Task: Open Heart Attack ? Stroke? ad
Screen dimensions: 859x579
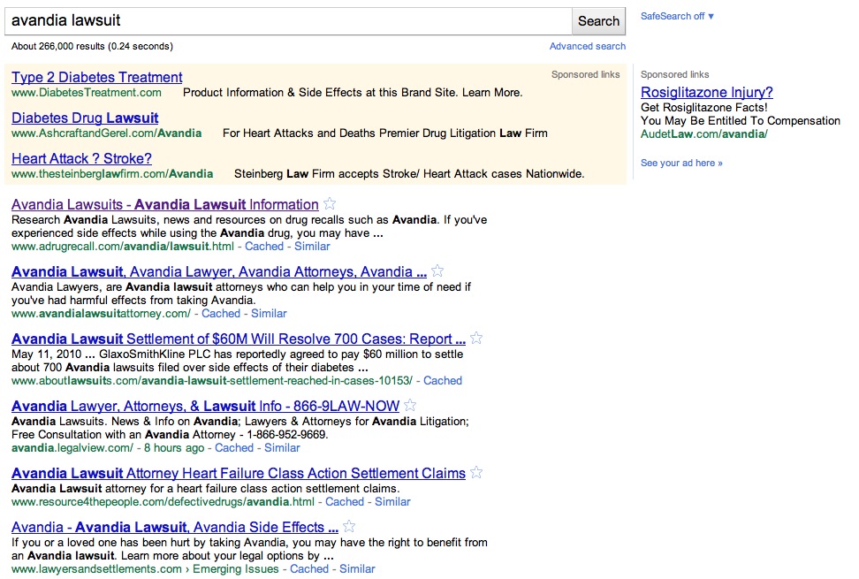Action: (x=81, y=158)
